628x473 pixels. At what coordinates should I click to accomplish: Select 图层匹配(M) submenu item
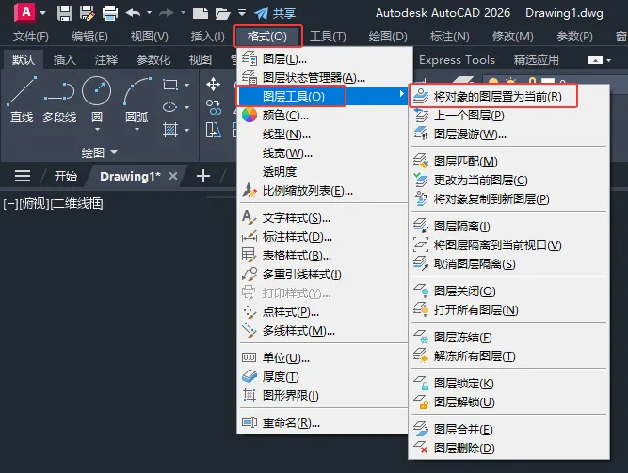pyautogui.click(x=508, y=161)
